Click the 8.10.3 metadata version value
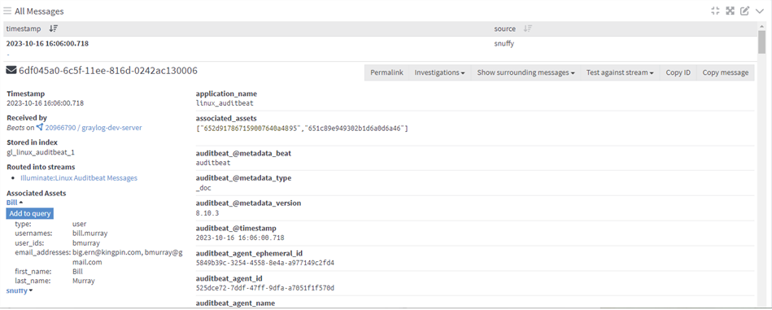 (207, 213)
